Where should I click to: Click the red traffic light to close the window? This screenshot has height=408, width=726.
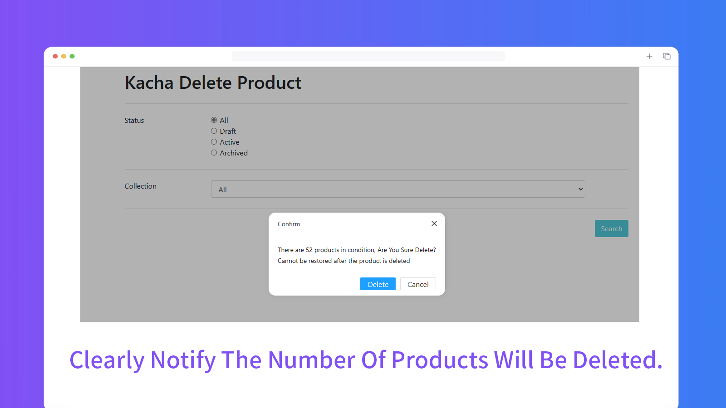pos(55,56)
